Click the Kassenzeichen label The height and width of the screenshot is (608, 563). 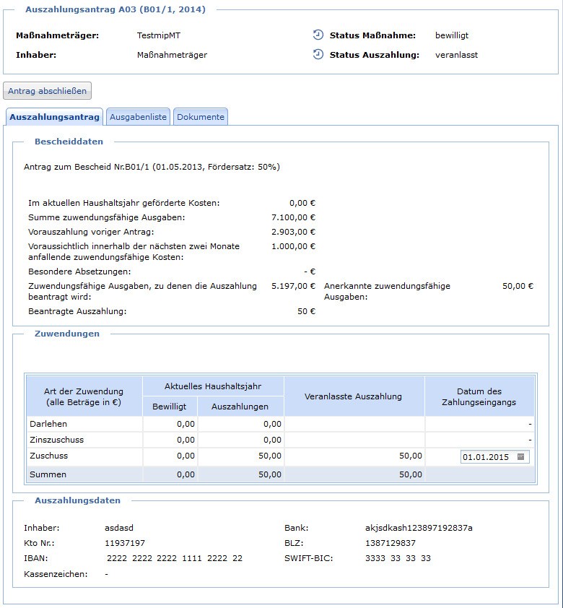click(56, 574)
